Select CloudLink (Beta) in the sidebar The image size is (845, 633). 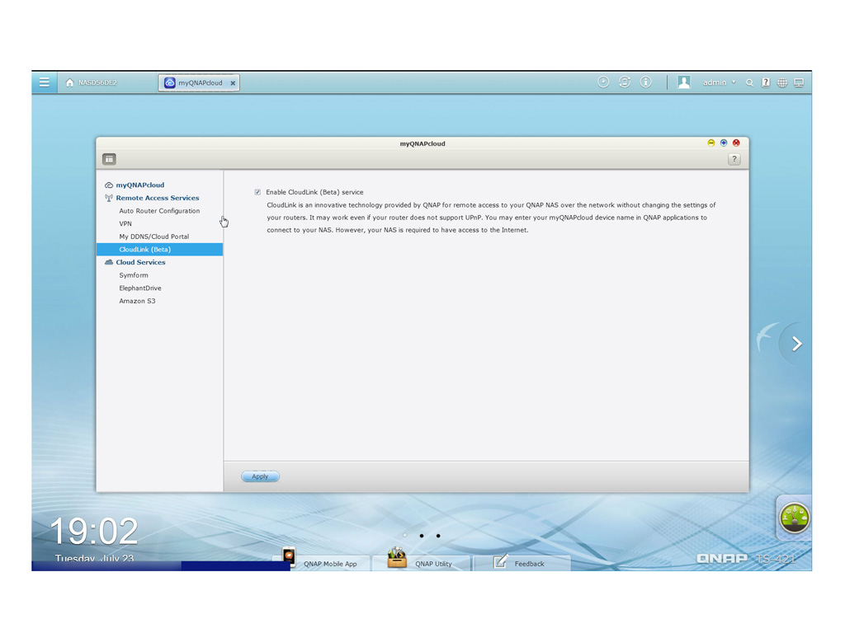click(159, 249)
